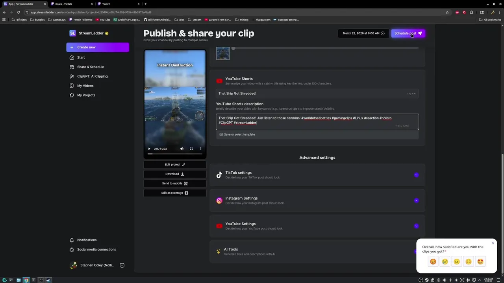Click the AI Tools sparkle icon

click(x=219, y=252)
